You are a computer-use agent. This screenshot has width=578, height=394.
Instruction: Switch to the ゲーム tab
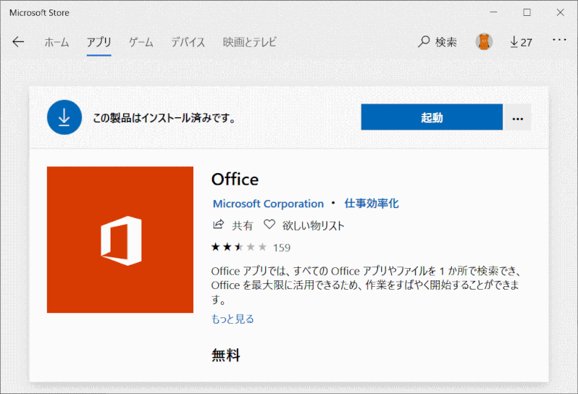(x=141, y=43)
